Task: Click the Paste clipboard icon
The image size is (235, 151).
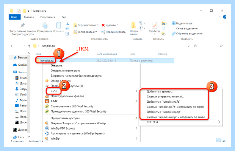Action: tap(59, 25)
